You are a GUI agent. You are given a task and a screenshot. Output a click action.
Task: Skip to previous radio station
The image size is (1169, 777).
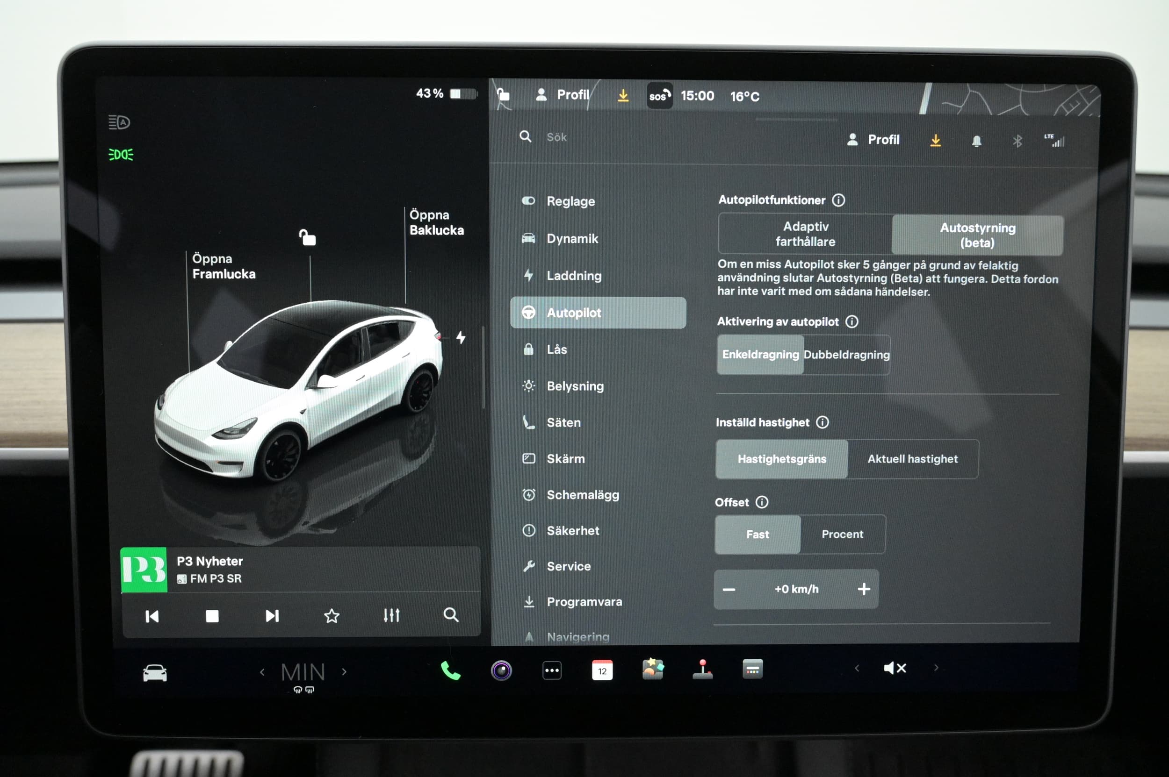pyautogui.click(x=152, y=616)
